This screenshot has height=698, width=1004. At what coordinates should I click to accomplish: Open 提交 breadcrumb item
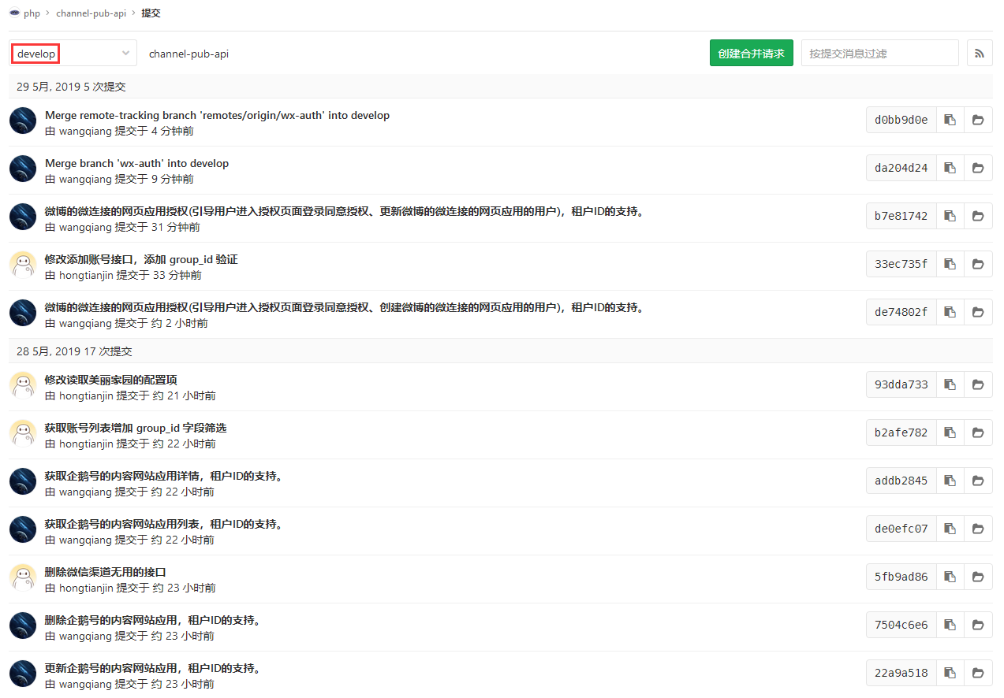(151, 13)
